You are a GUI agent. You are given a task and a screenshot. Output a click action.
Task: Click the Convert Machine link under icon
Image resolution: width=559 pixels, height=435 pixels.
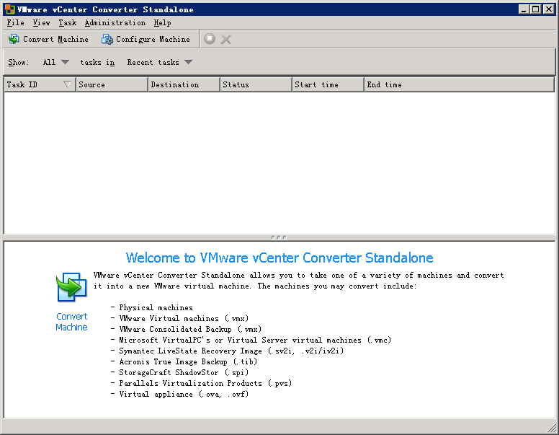tap(71, 322)
